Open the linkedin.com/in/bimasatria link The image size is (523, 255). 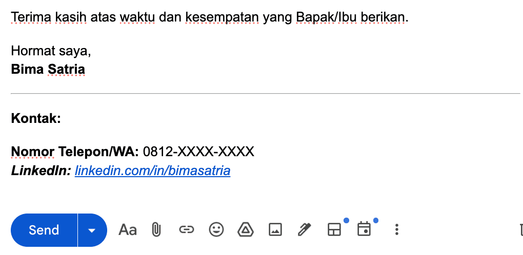tap(152, 171)
